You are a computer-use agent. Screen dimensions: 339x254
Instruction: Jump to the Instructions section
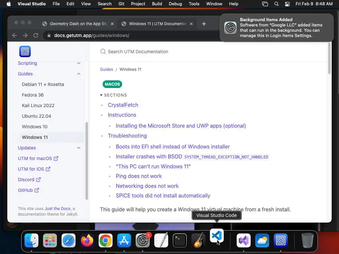[122, 115]
